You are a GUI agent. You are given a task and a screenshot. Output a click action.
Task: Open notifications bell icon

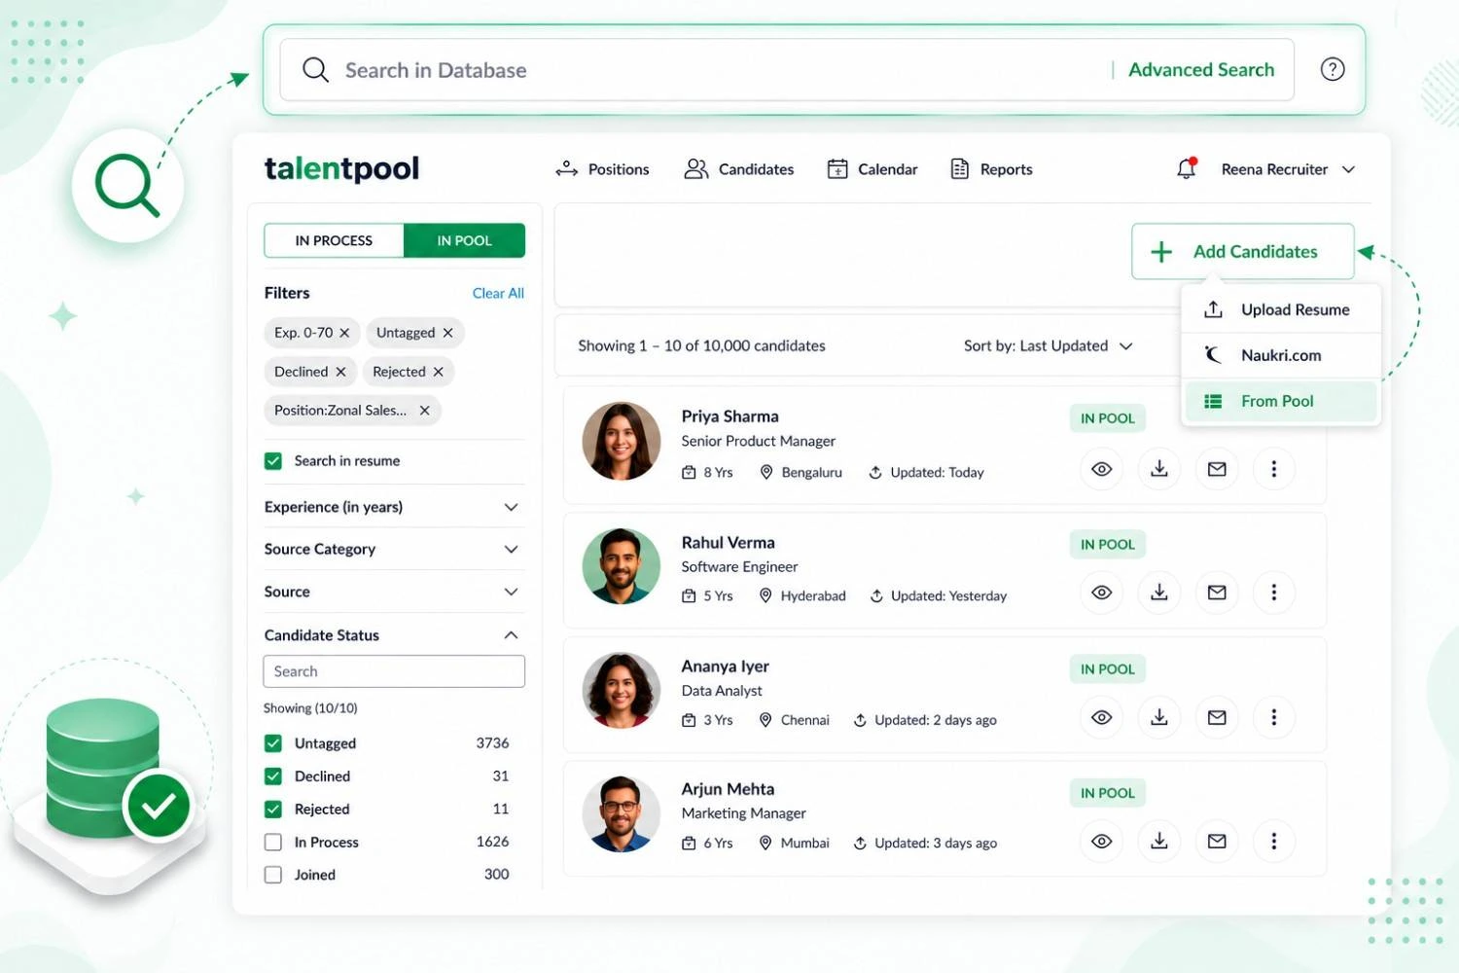click(1187, 168)
